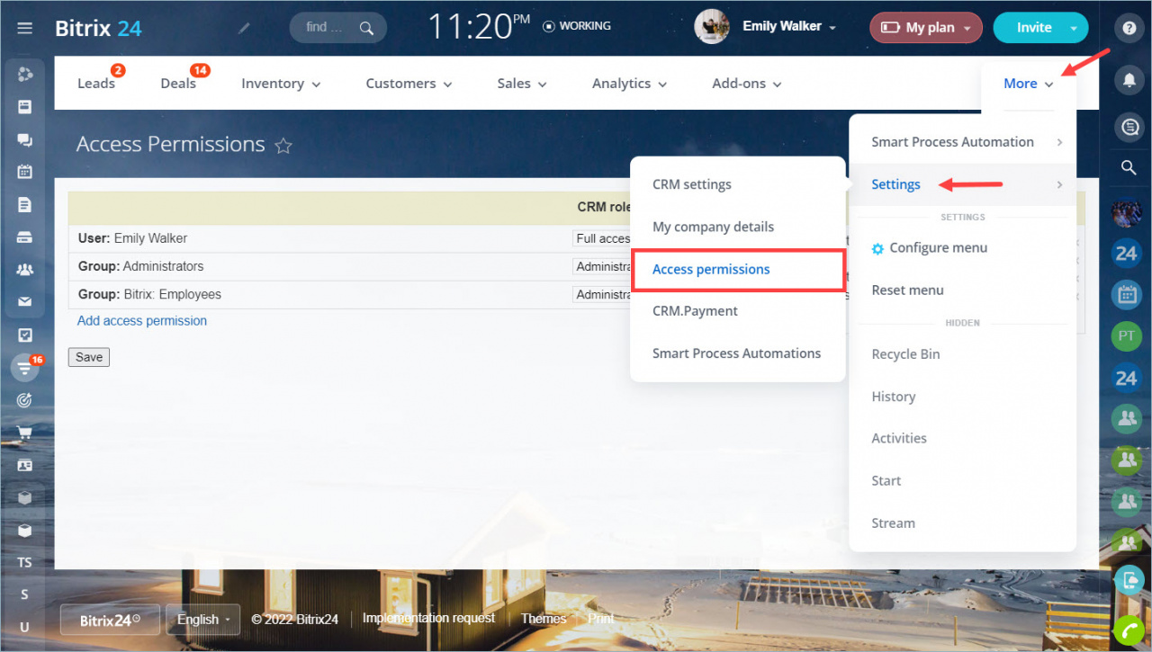Expand the Sales menu
The width and height of the screenshot is (1152, 652).
pos(522,84)
